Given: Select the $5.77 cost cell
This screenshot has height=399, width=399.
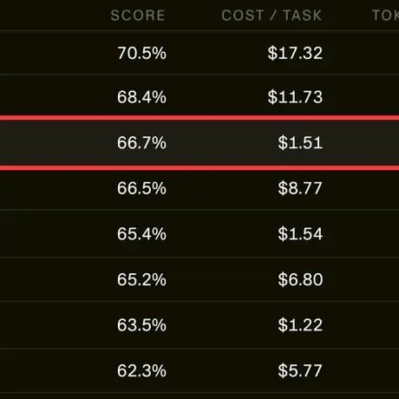Looking at the screenshot, I should 300,370.
